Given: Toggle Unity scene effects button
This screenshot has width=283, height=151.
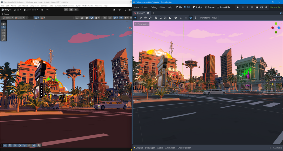Looking at the screenshot, I should pyautogui.click(x=114, y=18).
